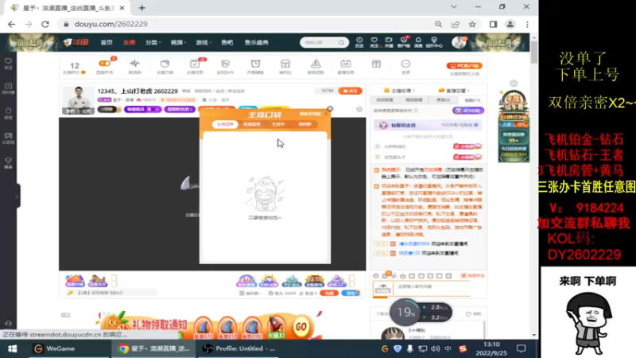Open the fourth tab in 主播口袋 popup

click(x=304, y=124)
